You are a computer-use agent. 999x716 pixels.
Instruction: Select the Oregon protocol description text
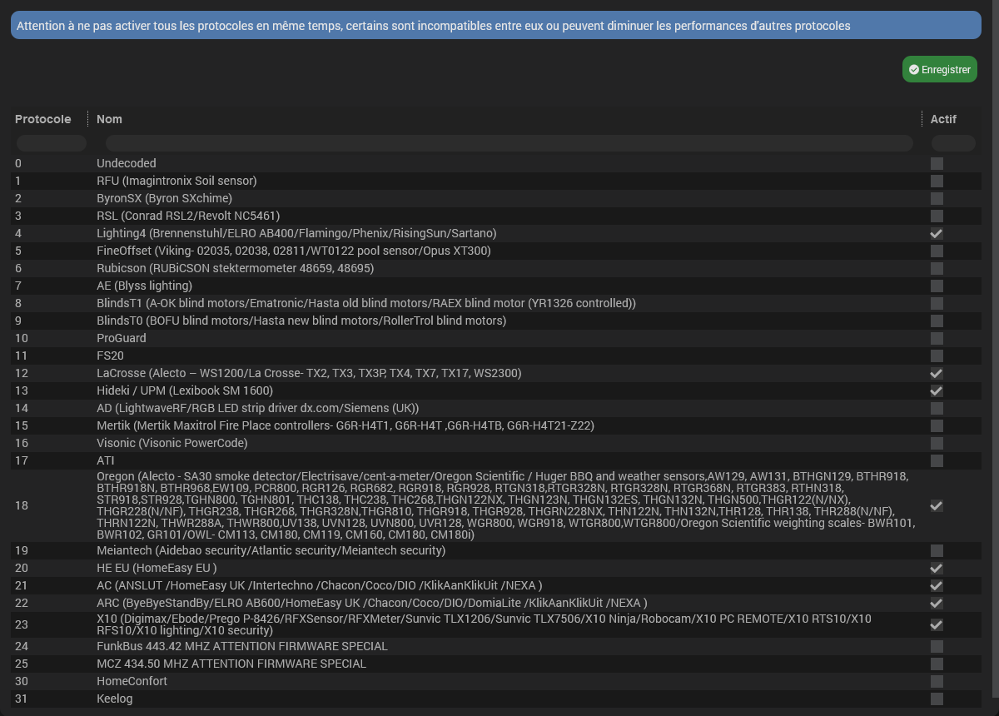pyautogui.click(x=506, y=505)
